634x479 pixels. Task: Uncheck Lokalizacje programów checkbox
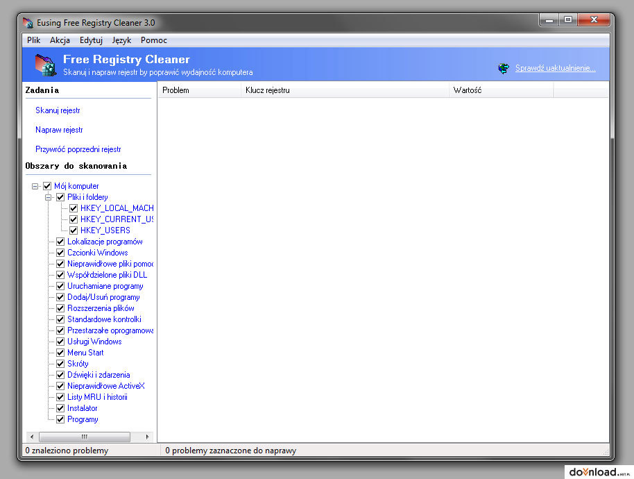click(60, 242)
